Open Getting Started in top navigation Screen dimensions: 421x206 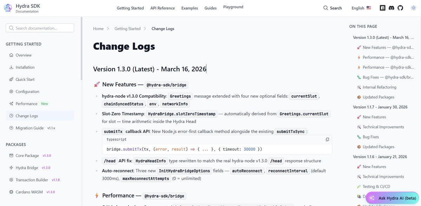pyautogui.click(x=130, y=8)
